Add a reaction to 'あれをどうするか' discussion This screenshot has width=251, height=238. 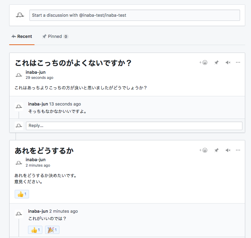[203, 150]
